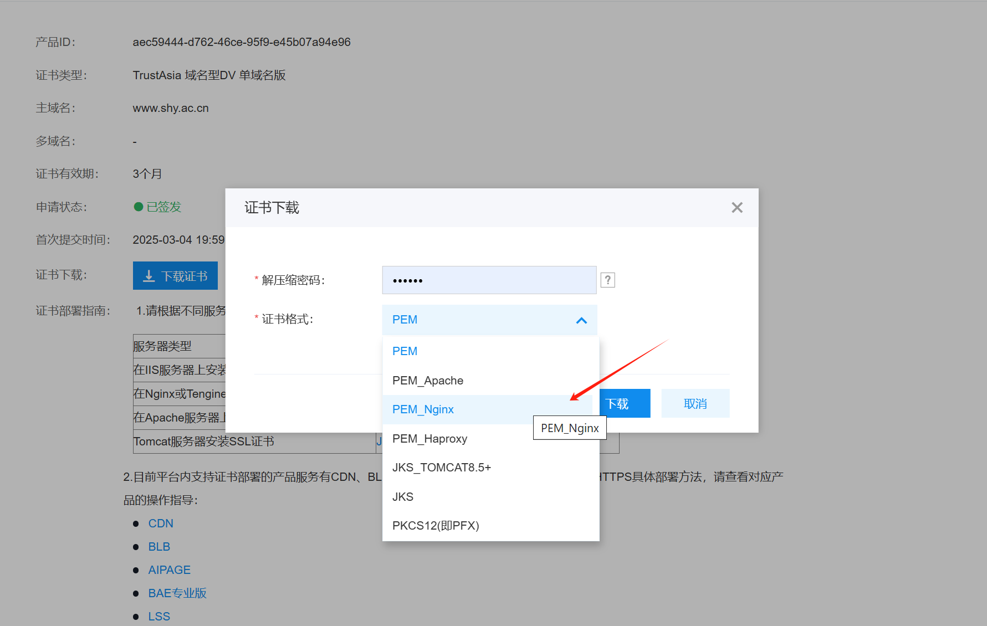Choose JKS_TOMCAT8.5+ format option

tap(441, 468)
